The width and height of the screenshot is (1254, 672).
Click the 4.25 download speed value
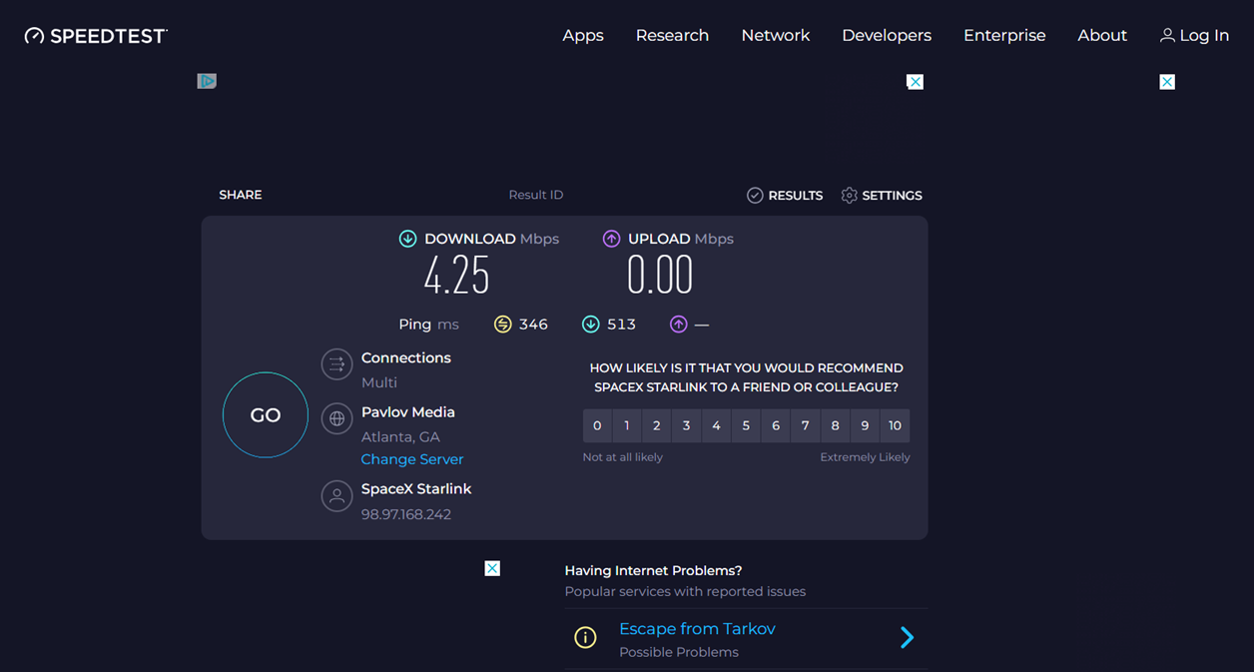coord(457,275)
